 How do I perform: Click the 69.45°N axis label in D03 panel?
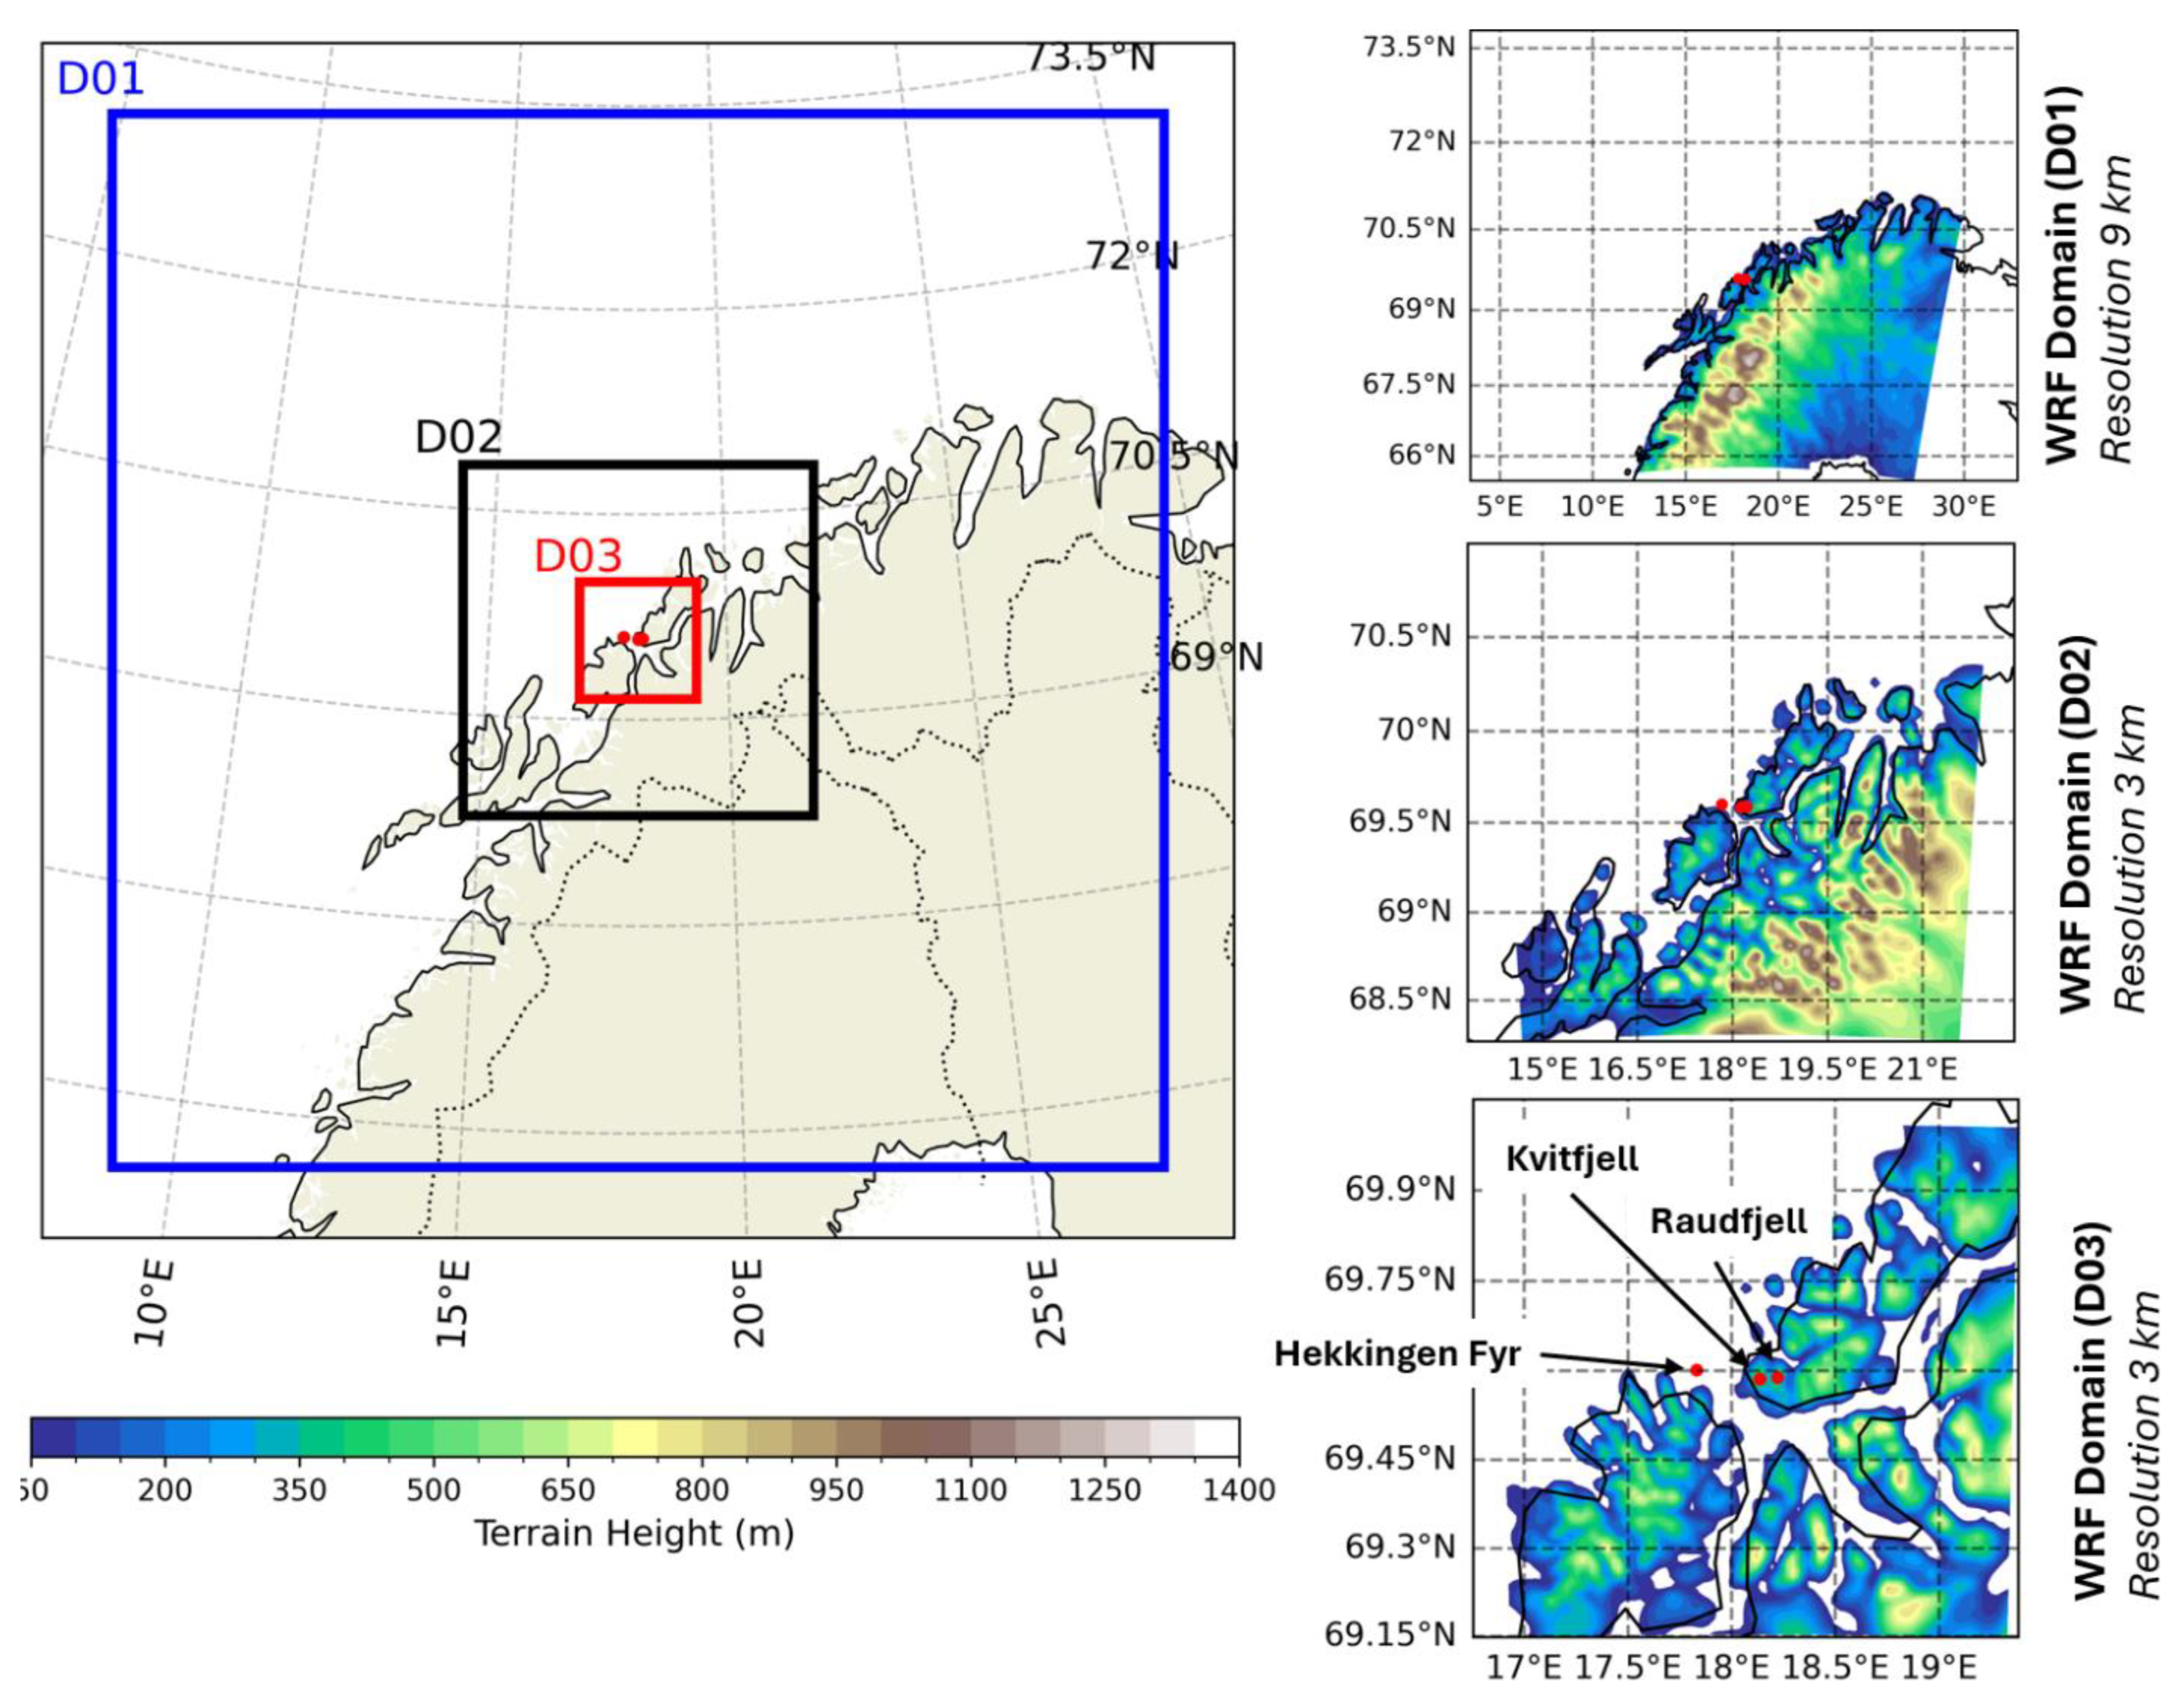[1389, 1459]
